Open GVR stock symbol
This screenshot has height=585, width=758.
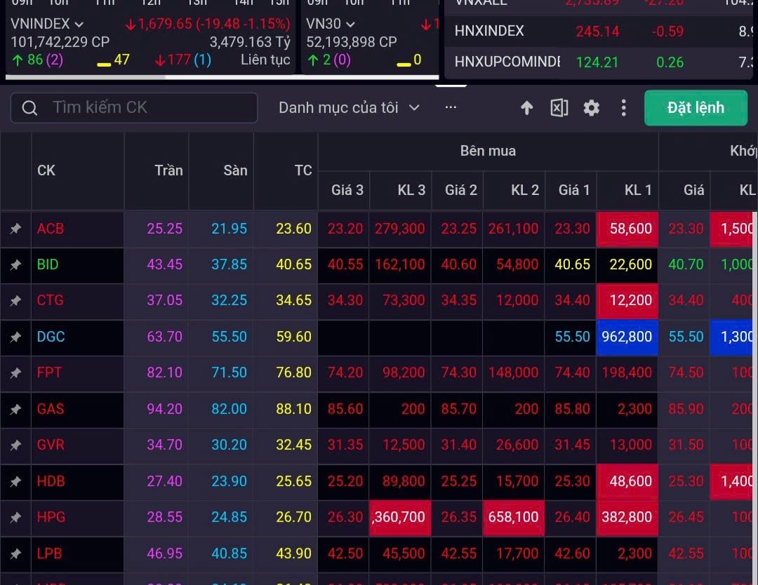click(51, 445)
